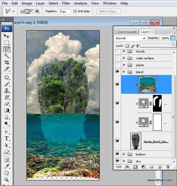This screenshot has width=177, height=186.
Task: Add a layer mask
Action: click(x=135, y=167)
